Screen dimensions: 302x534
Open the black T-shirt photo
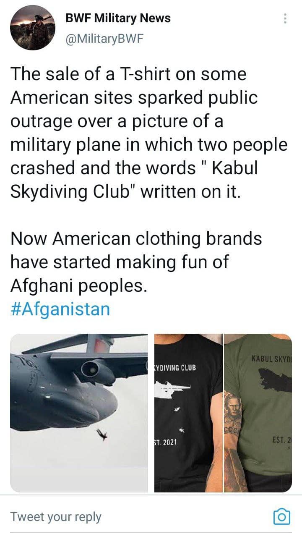(188, 413)
